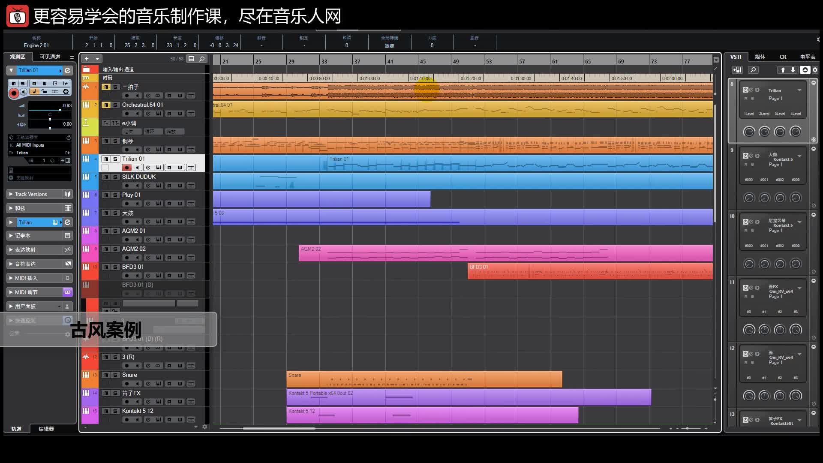Image resolution: width=823 pixels, height=463 pixels.
Task: Mute the 三拍子 track
Action: coord(106,87)
